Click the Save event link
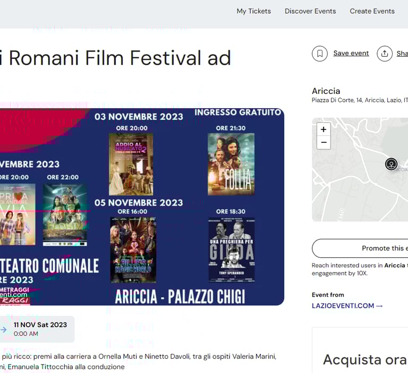The height and width of the screenshot is (373, 408). [351, 53]
